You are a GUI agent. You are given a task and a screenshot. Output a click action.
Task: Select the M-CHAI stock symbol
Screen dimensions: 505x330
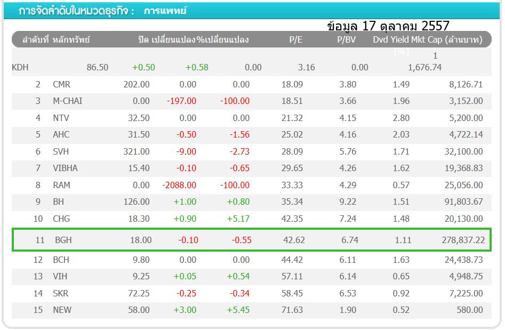(x=67, y=101)
